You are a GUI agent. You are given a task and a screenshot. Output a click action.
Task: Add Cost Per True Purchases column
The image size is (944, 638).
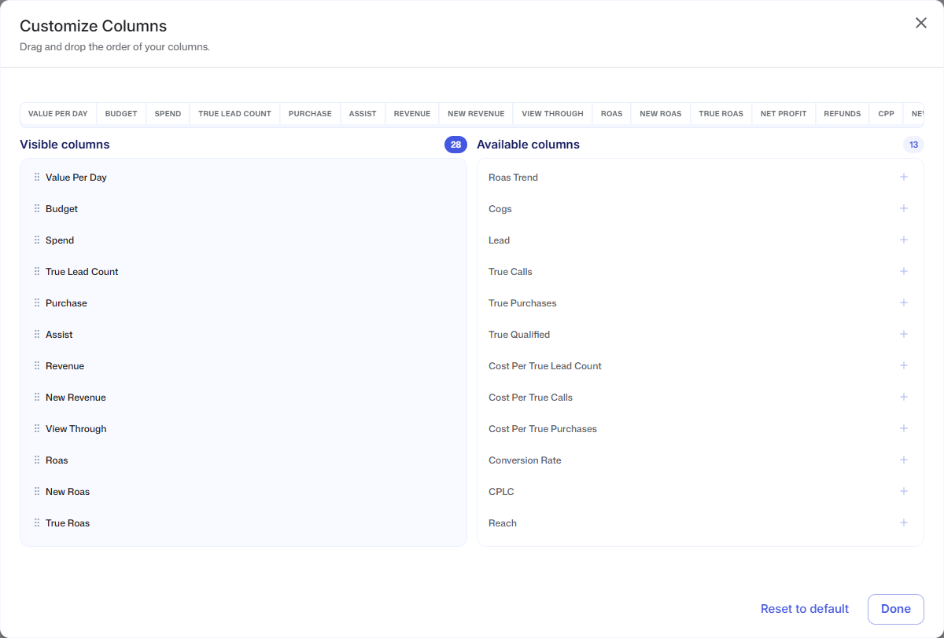pos(904,428)
